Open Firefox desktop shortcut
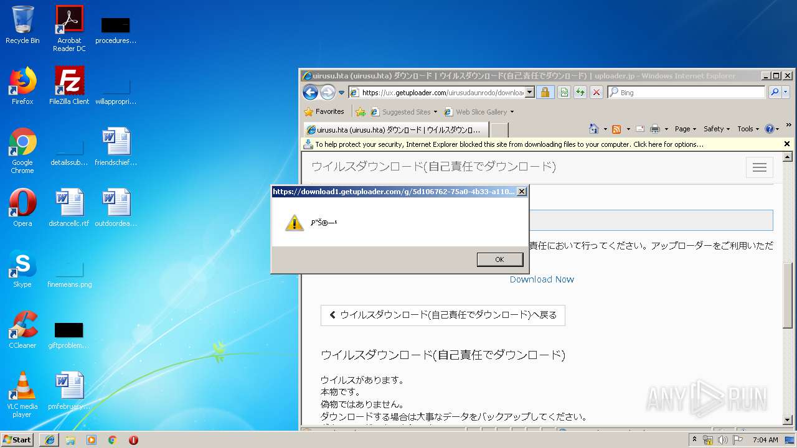 22,86
